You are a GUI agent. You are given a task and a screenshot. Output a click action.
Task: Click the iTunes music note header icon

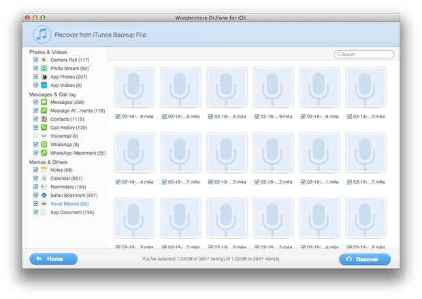pyautogui.click(x=42, y=35)
